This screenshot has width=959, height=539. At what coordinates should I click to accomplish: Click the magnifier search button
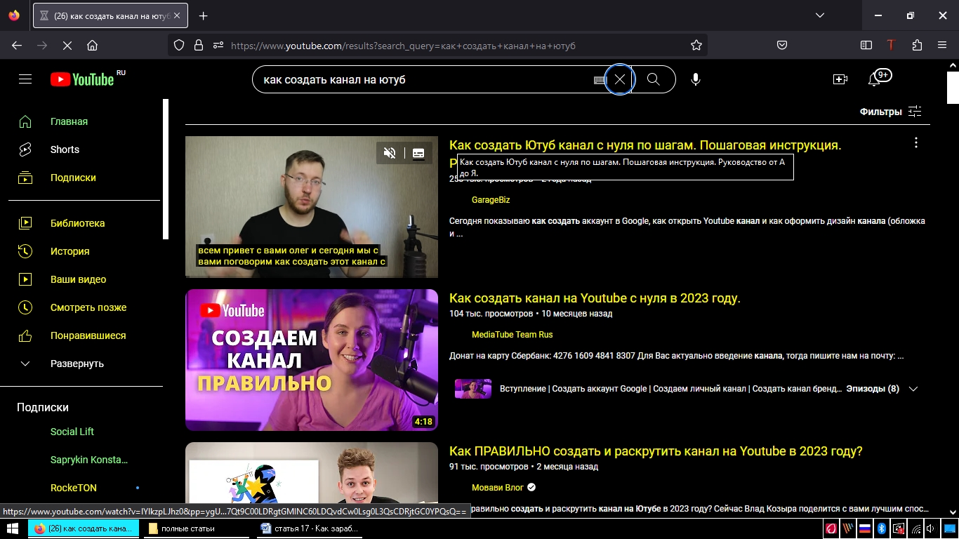[654, 79]
